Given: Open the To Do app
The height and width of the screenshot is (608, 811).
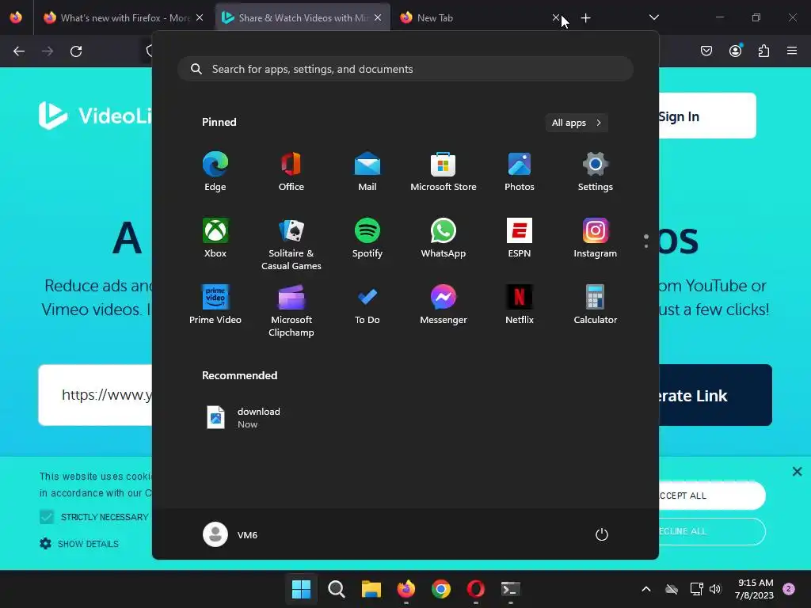Looking at the screenshot, I should pyautogui.click(x=367, y=305).
